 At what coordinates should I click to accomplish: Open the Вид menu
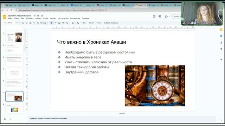click(22, 19)
